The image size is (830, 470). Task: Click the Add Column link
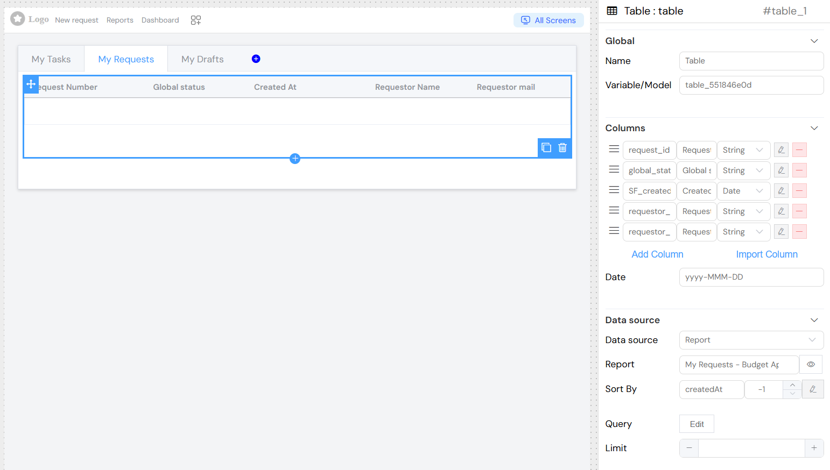[x=657, y=254]
